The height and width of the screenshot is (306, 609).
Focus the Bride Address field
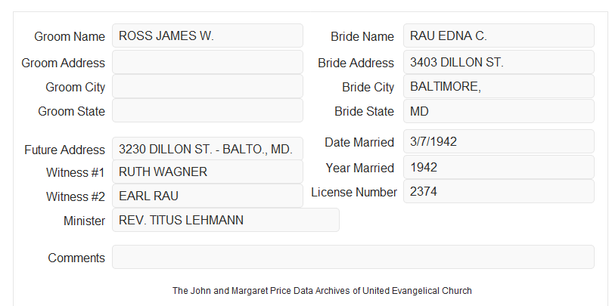[499, 62]
